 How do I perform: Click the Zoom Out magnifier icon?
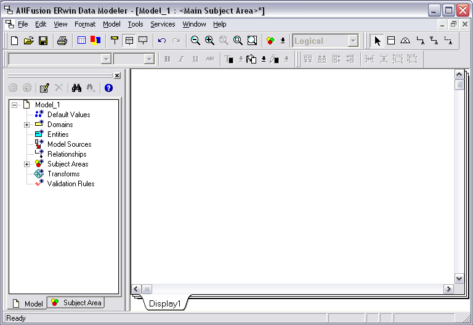pyautogui.click(x=195, y=41)
